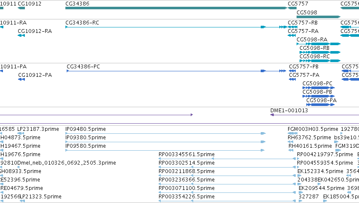The height and width of the screenshot is (203, 359).
Task: Select the LP23187.3prime EST label
Action: coord(38,129)
